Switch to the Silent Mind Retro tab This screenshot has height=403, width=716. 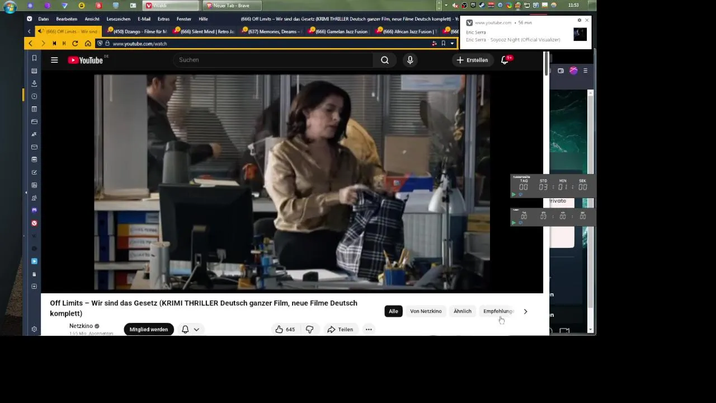coord(205,31)
